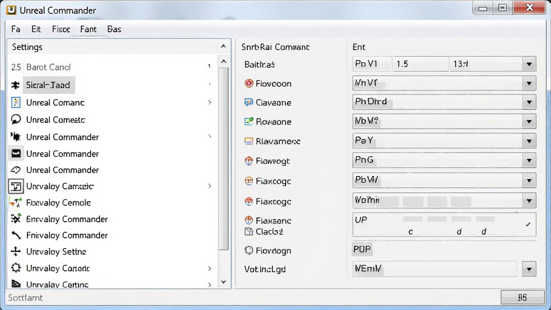Click the move-arrows icon beside Unvaloy Settns
551x310 pixels.
pos(16,251)
